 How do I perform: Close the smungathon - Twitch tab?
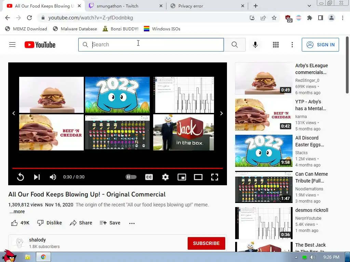tap(161, 6)
